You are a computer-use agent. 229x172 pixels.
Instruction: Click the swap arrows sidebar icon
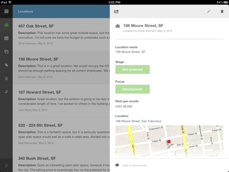[6, 92]
